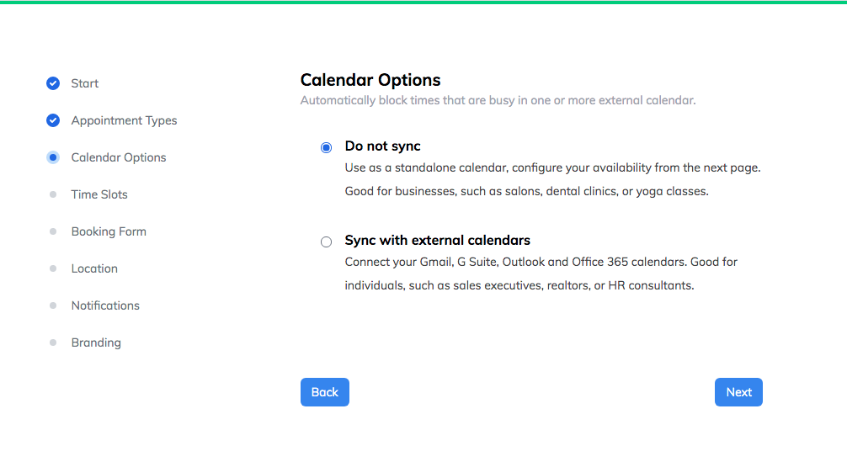Select the Do not sync radio button
Viewport: 847px width, 462px height.
point(327,147)
